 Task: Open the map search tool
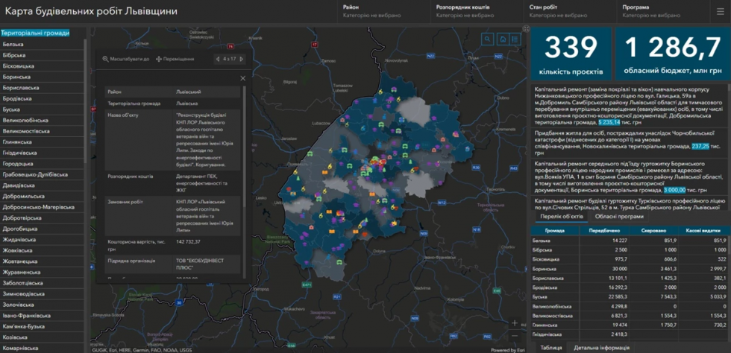488,39
